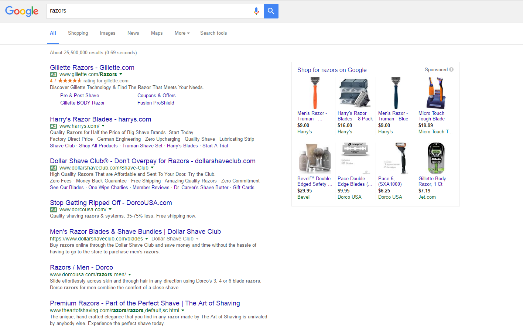523x335 pixels.
Task: Open Search tools options
Action: tap(213, 33)
